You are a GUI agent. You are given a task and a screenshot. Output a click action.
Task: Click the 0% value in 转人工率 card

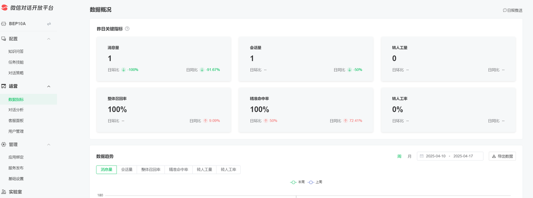398,110
